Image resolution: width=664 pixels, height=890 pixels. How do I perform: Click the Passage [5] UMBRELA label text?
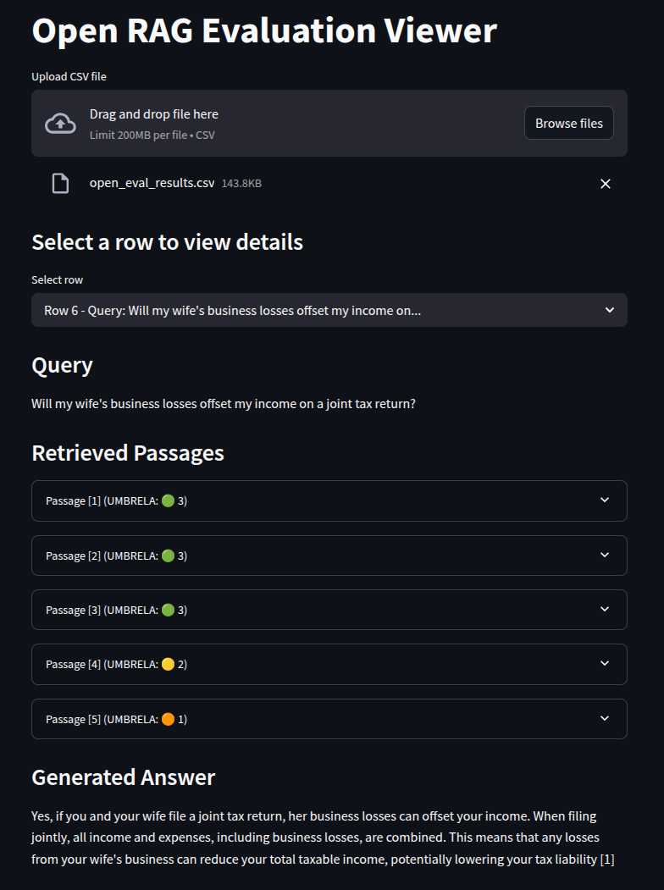coord(116,719)
